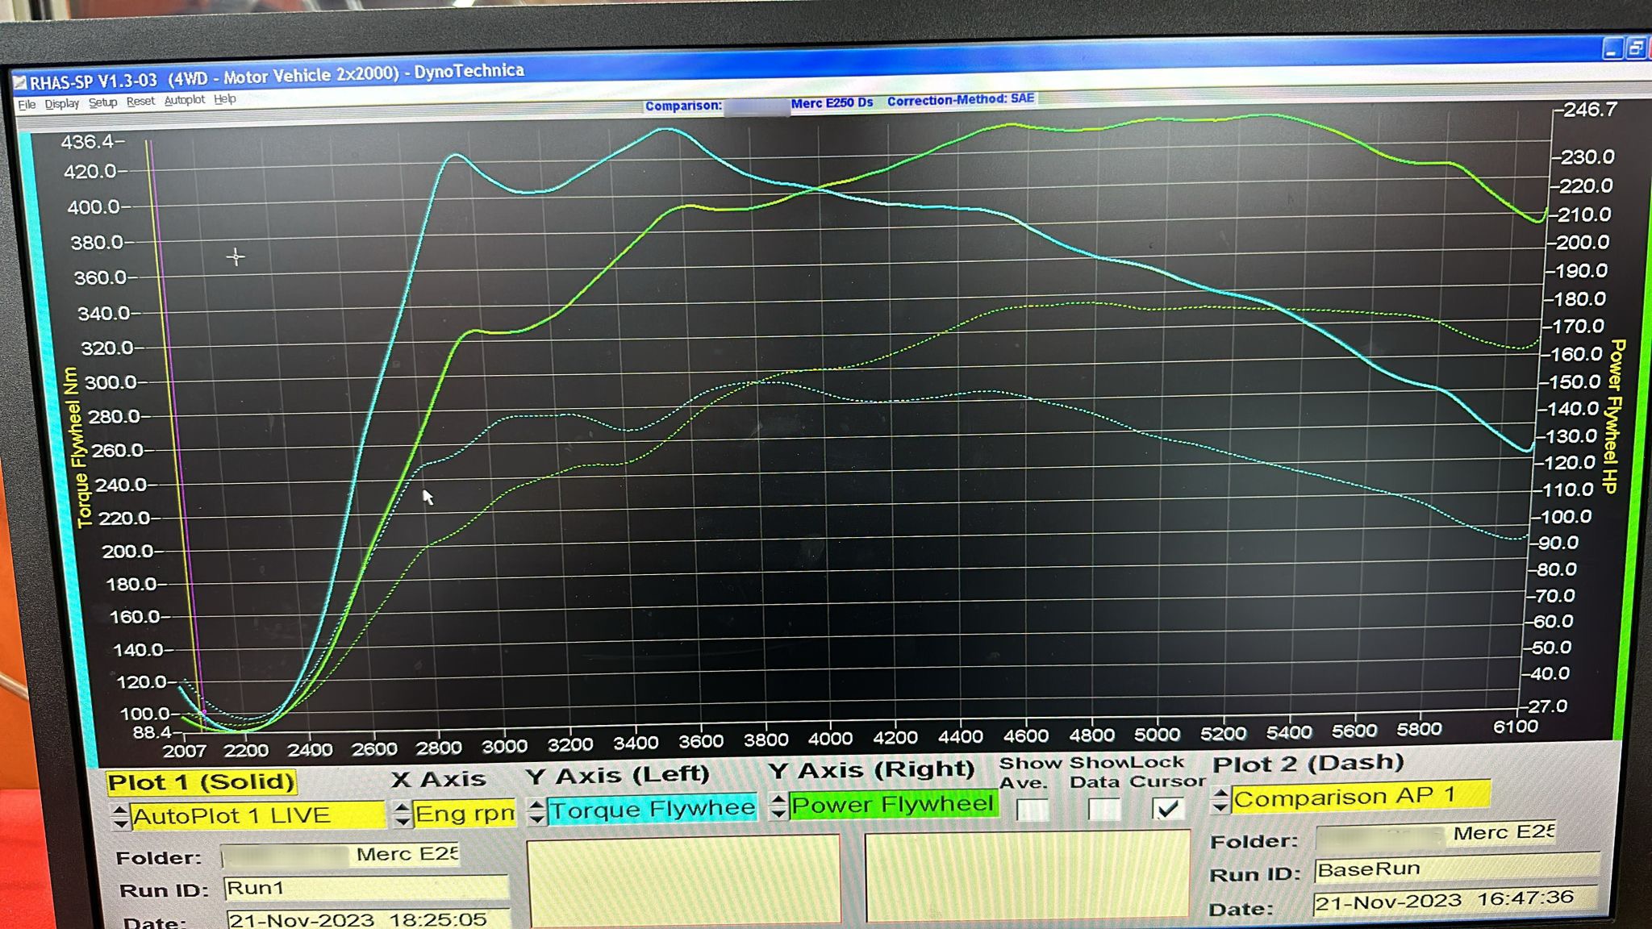Click the 6100 rpm axis end value
This screenshot has width=1652, height=929.
(1516, 727)
